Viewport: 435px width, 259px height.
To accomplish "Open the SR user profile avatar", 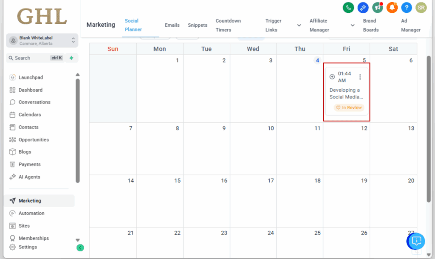I will pyautogui.click(x=421, y=8).
